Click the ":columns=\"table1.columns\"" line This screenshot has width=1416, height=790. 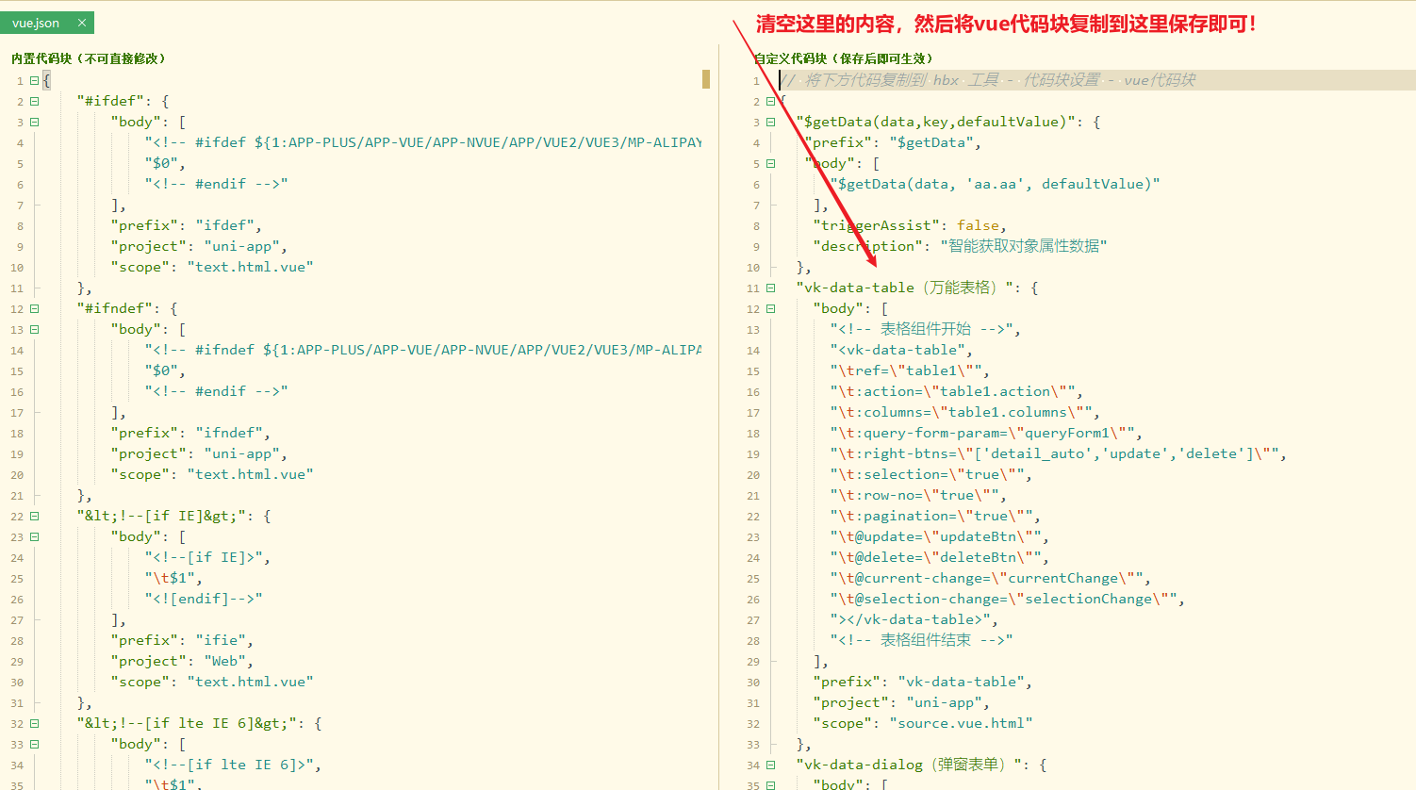click(964, 412)
